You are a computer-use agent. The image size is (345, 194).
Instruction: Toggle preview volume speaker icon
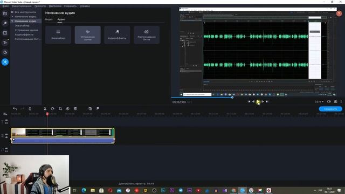coord(329,101)
